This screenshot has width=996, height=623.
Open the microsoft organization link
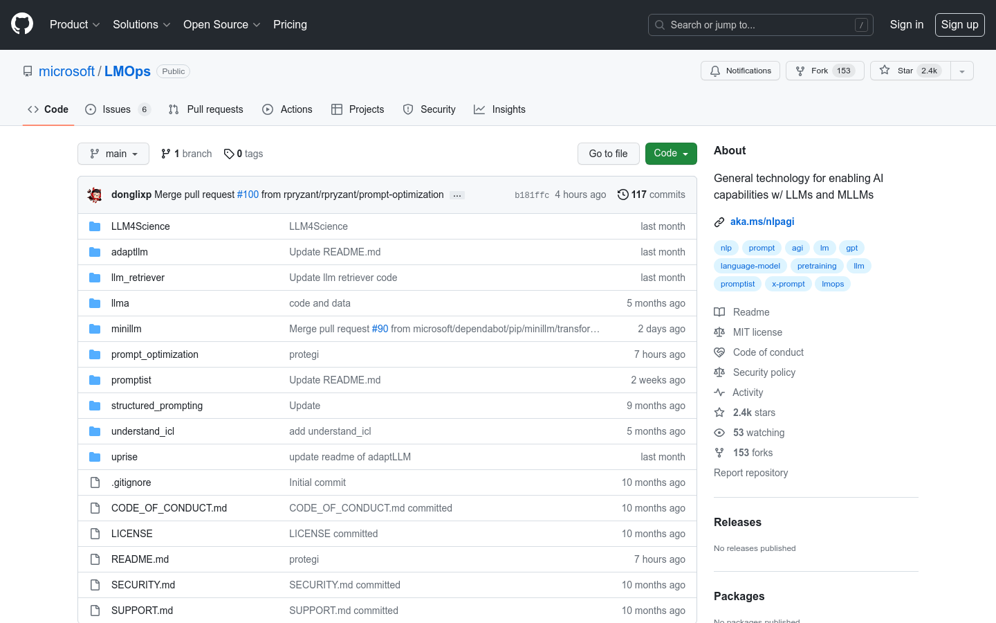(66, 71)
